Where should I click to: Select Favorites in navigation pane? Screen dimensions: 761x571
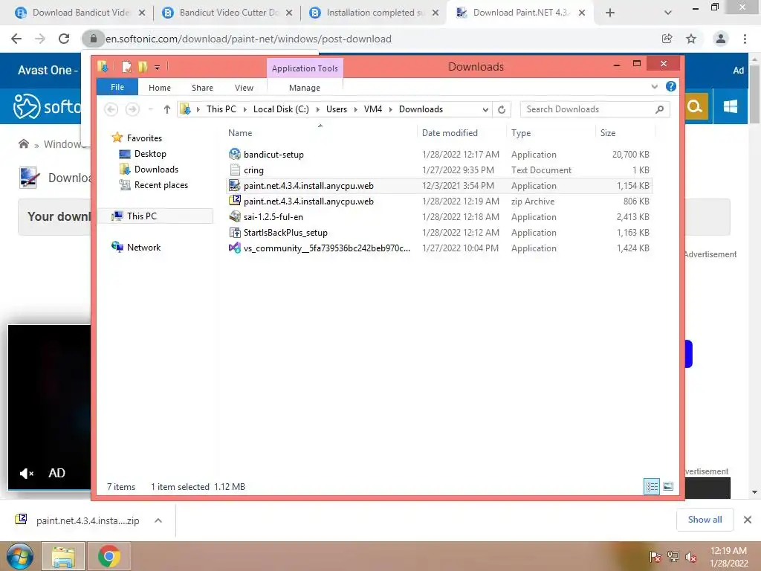click(x=144, y=138)
